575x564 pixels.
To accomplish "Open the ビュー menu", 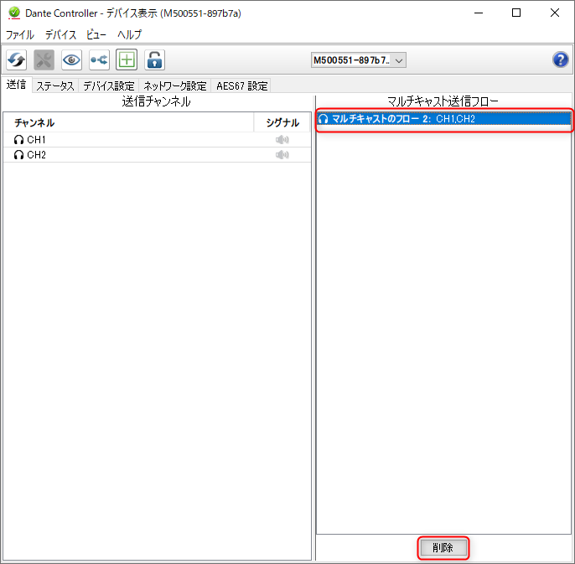I will click(96, 35).
